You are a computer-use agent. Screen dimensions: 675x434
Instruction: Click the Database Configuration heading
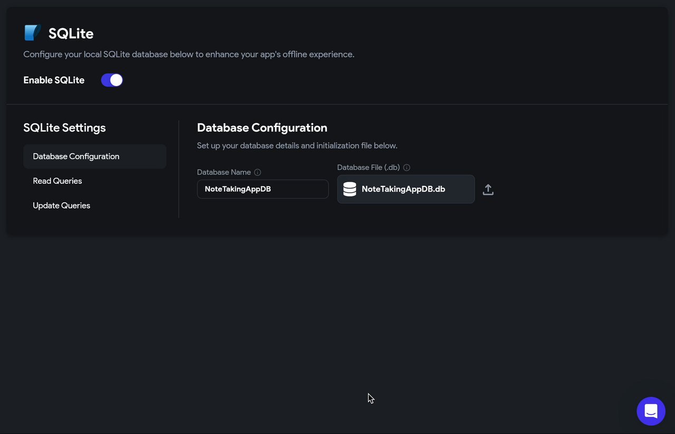(262, 128)
